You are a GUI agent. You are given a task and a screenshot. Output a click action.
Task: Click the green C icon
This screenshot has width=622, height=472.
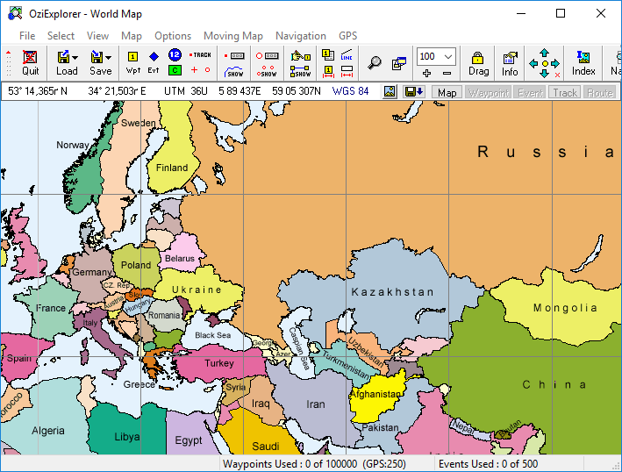point(175,70)
